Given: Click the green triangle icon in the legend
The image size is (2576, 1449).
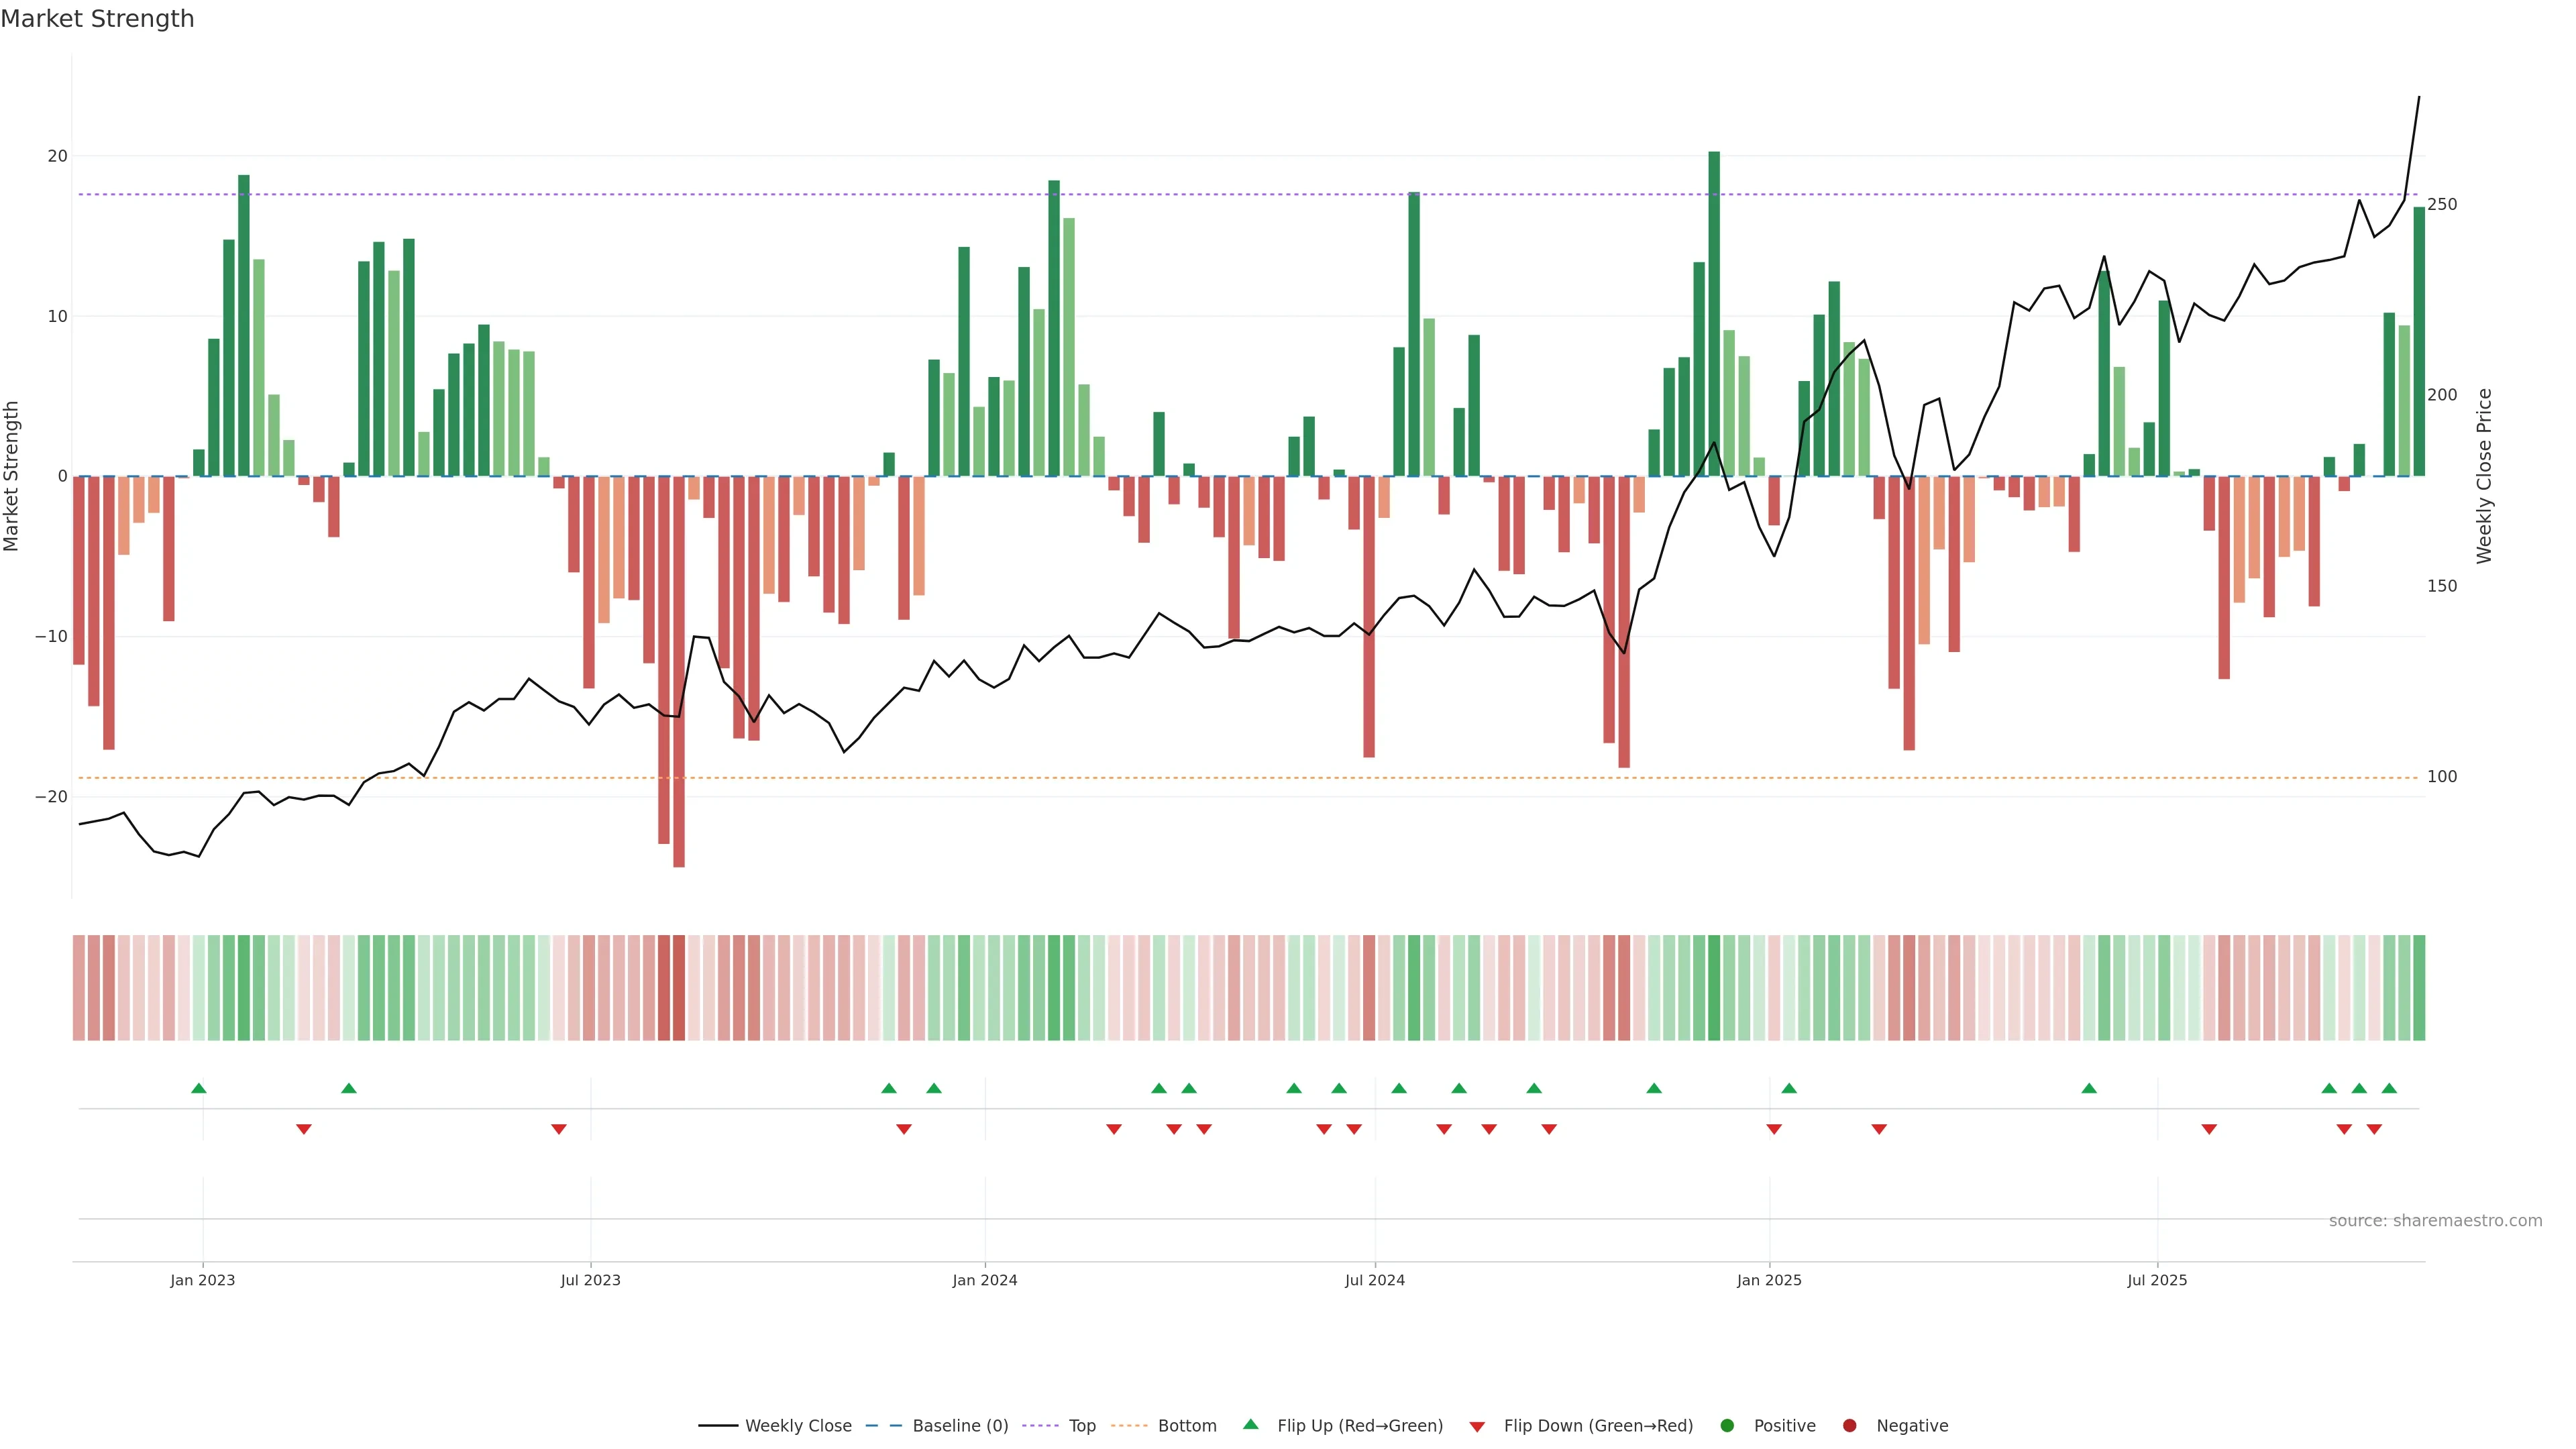Looking at the screenshot, I should (1250, 1424).
